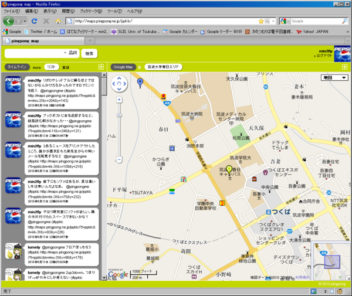Click the pingpong search input field
The height and width of the screenshot is (296, 352).
pos(33,53)
